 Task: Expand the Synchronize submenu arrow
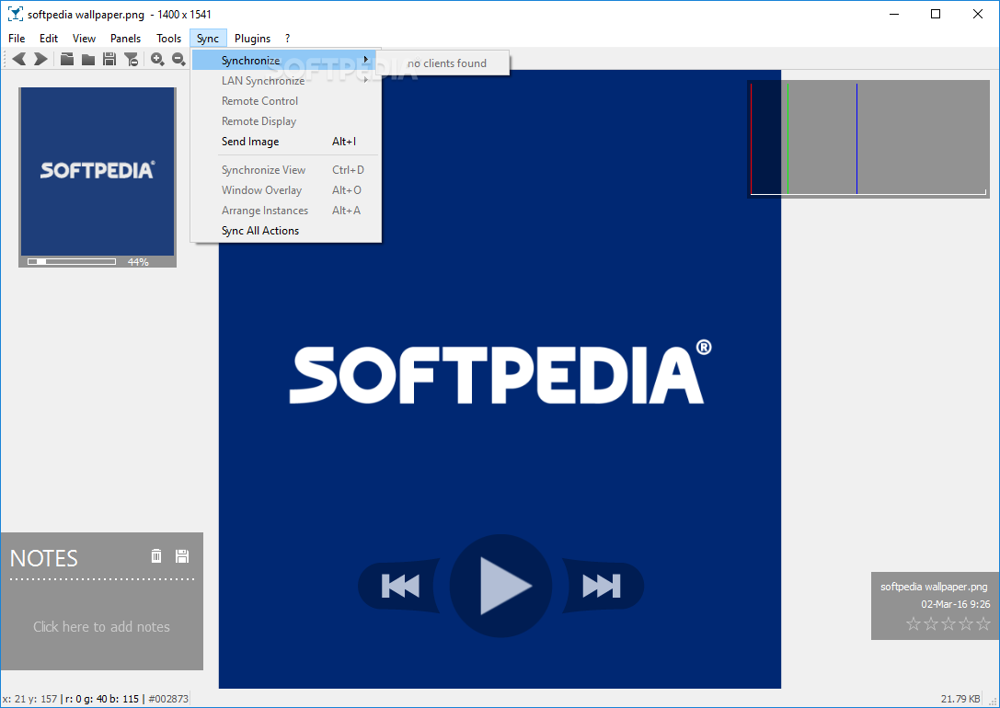pos(366,59)
